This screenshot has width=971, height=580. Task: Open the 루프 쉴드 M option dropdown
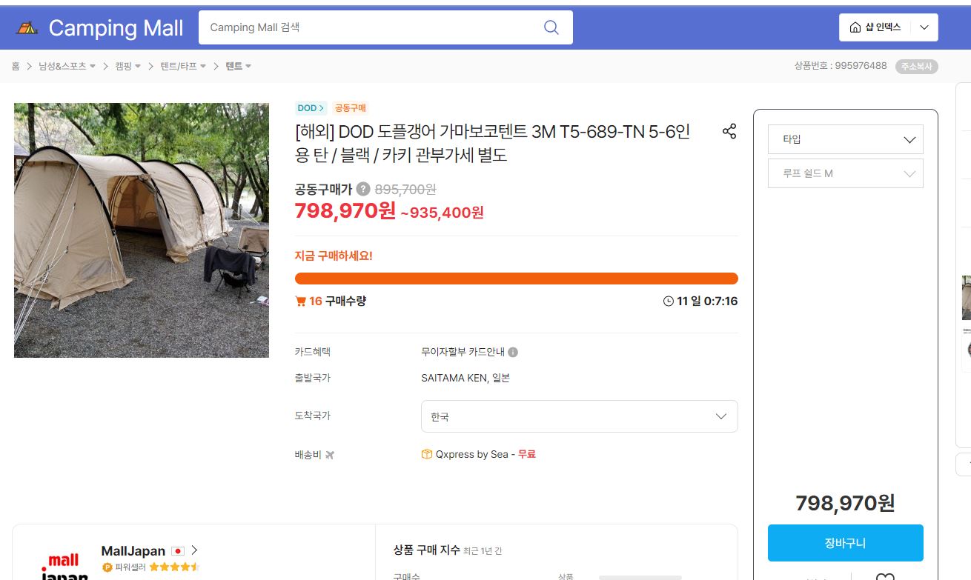click(846, 173)
